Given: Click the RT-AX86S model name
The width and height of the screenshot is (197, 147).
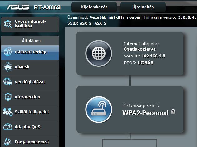Looking at the screenshot, I should pyautogui.click(x=47, y=7).
